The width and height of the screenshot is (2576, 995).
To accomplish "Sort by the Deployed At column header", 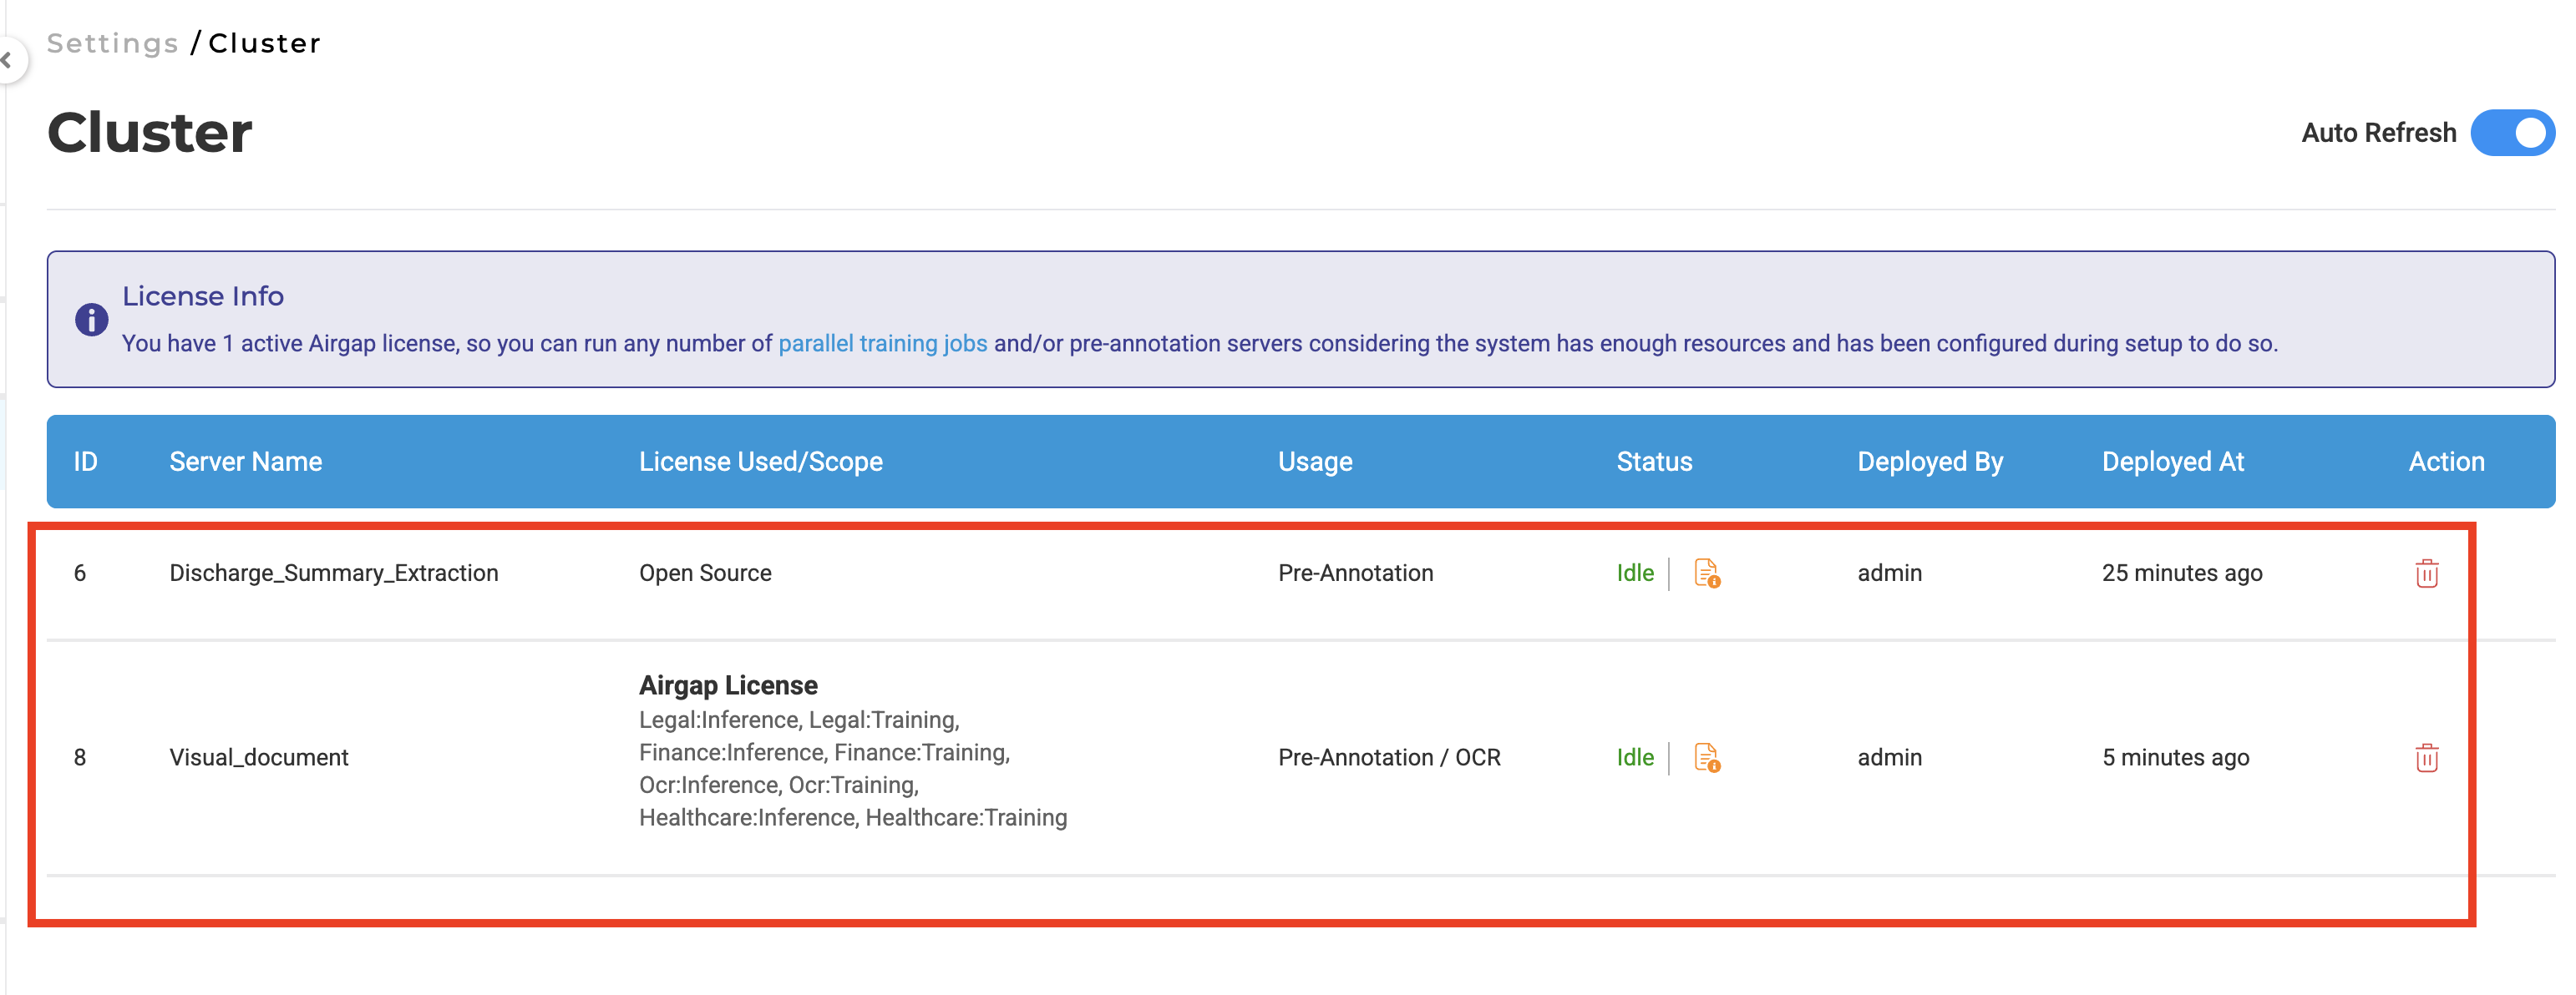I will click(2172, 461).
